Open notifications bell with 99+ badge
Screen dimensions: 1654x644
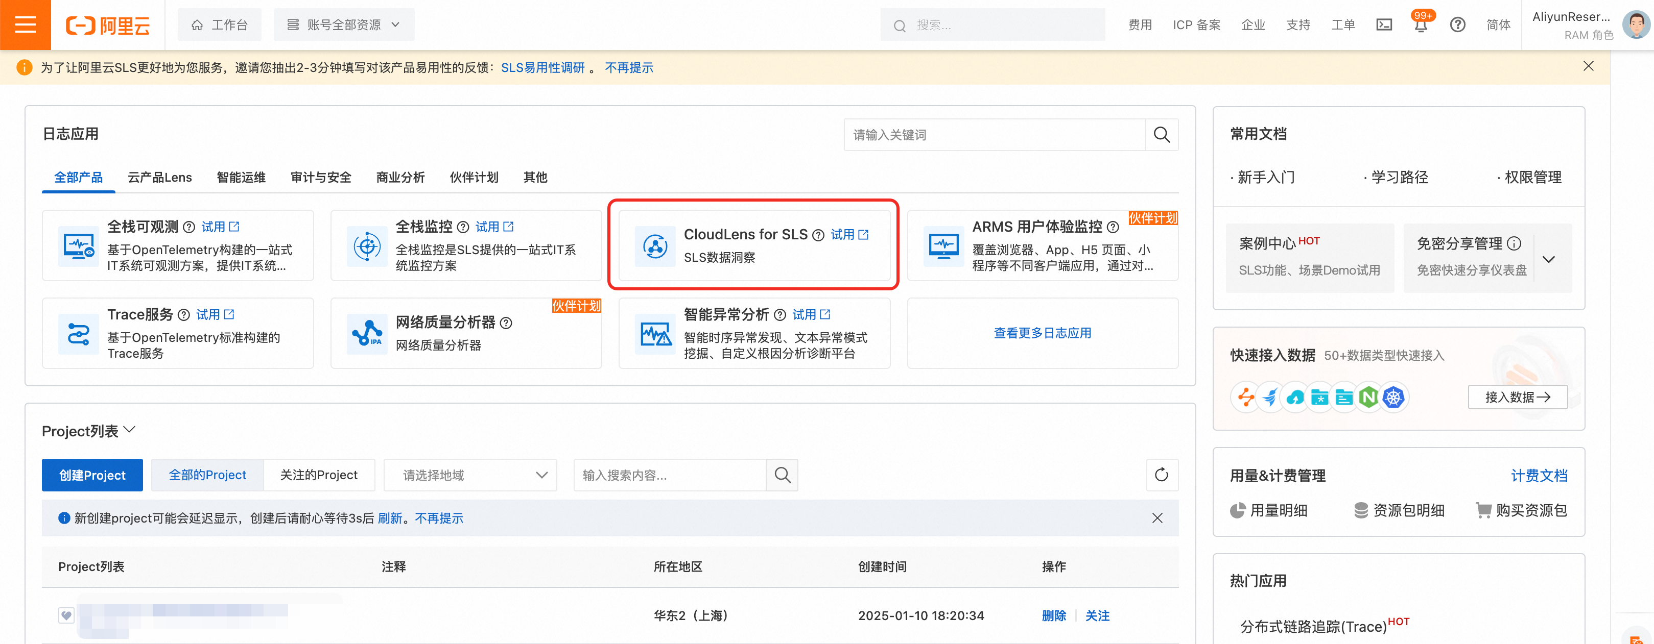(1420, 24)
